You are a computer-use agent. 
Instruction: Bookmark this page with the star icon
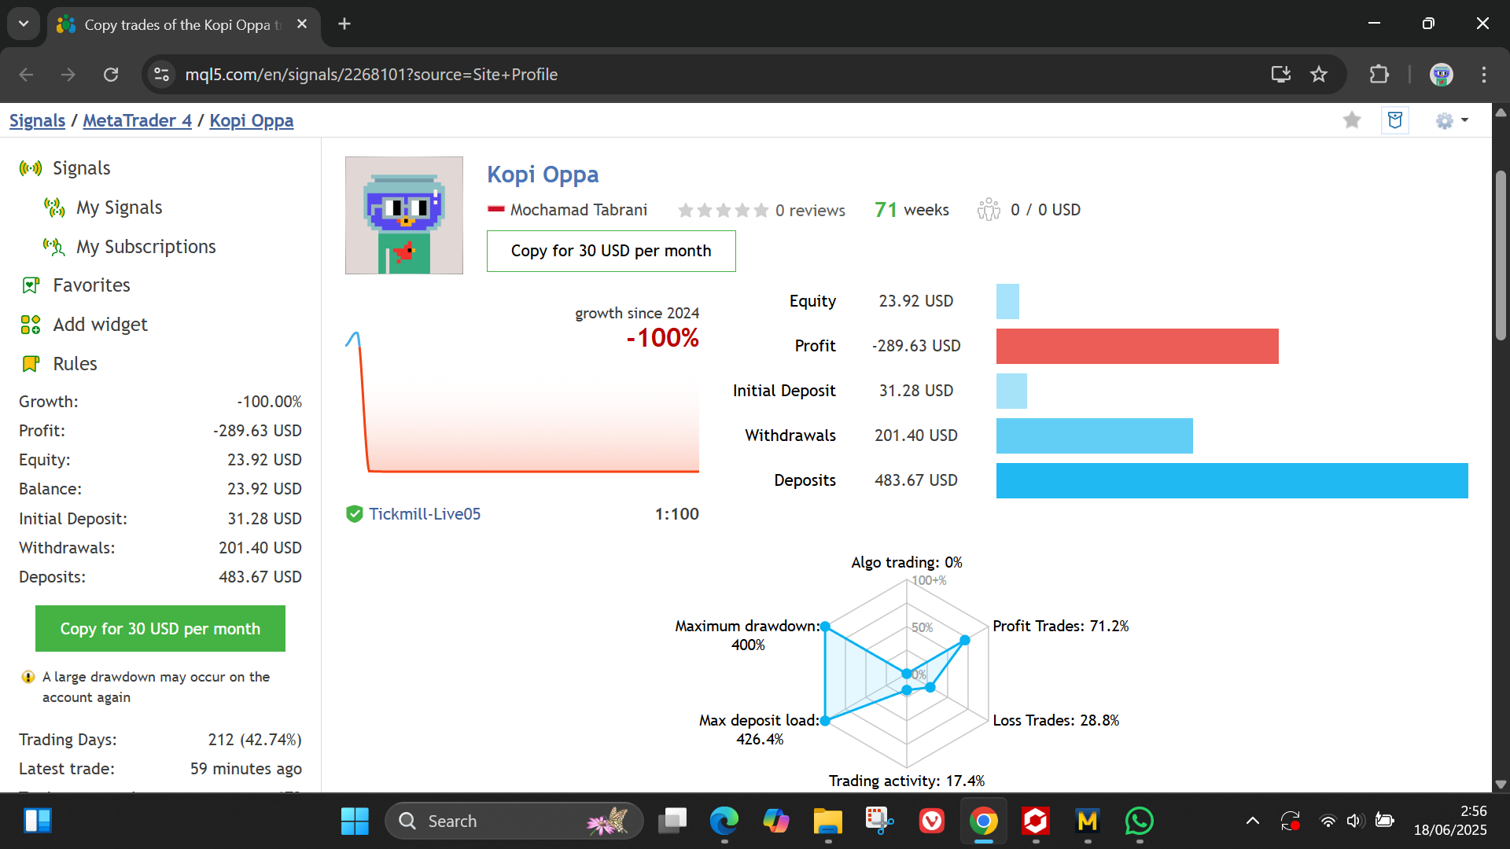tap(1319, 75)
